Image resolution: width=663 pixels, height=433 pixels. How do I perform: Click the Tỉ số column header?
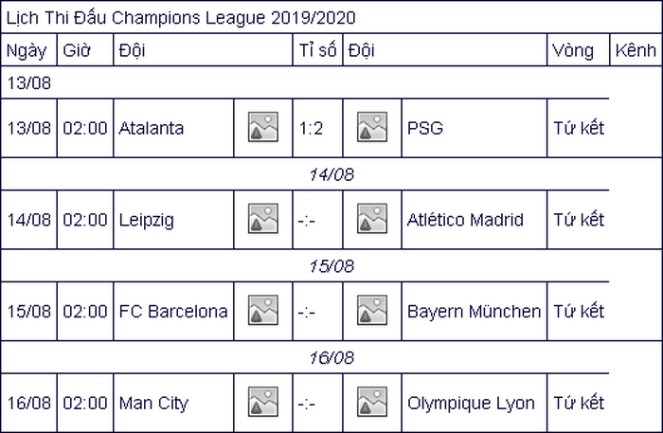pyautogui.click(x=317, y=50)
